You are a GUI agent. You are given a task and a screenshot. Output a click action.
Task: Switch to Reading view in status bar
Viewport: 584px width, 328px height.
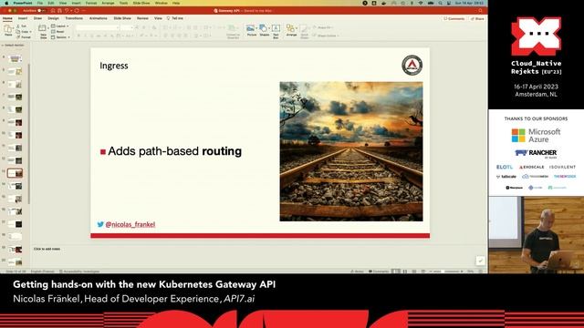click(413, 272)
